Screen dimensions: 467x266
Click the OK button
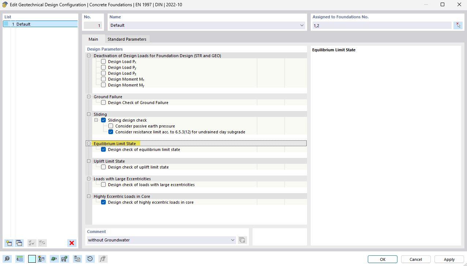point(382,259)
